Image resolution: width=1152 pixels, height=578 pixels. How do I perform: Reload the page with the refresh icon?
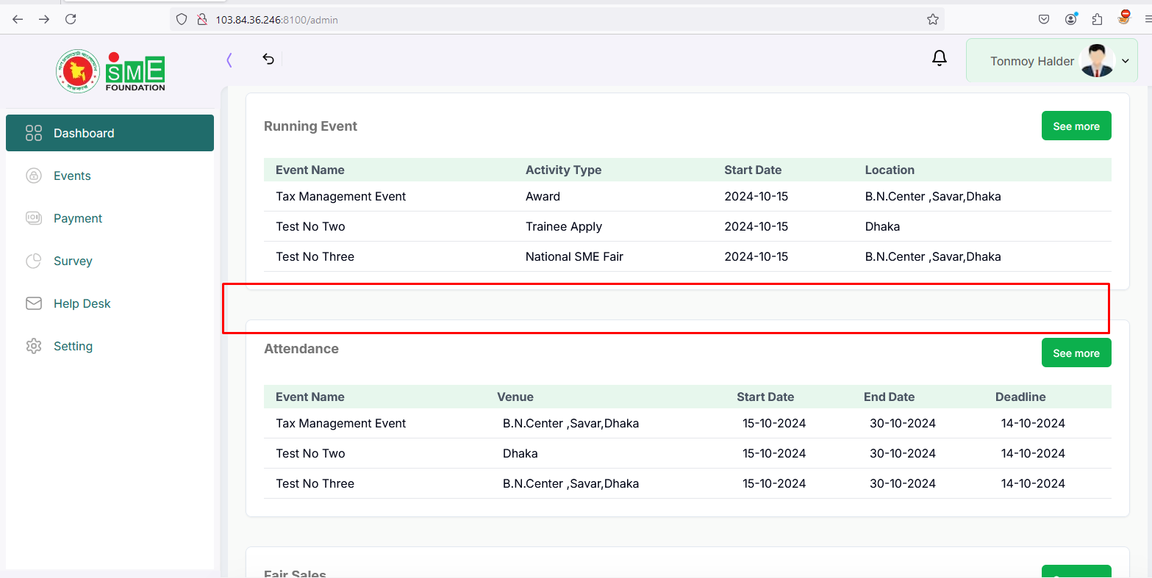(x=71, y=20)
